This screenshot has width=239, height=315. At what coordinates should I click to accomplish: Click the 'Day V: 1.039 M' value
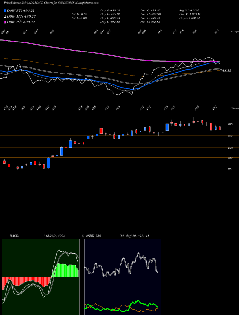pos(189,18)
